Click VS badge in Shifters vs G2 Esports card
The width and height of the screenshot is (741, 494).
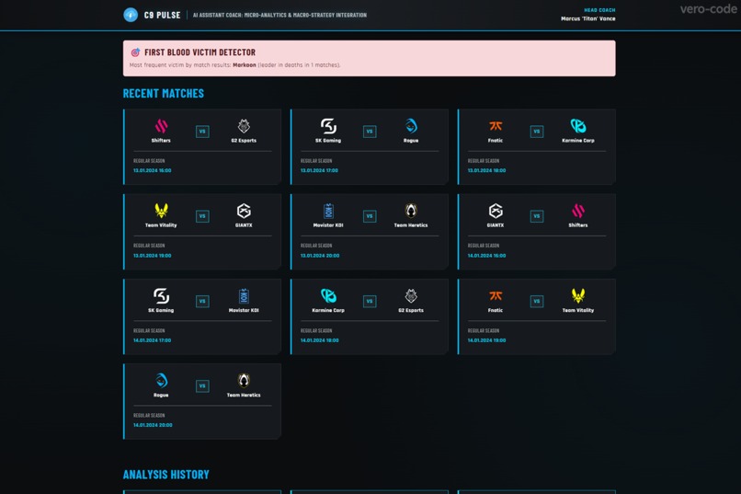pos(202,132)
